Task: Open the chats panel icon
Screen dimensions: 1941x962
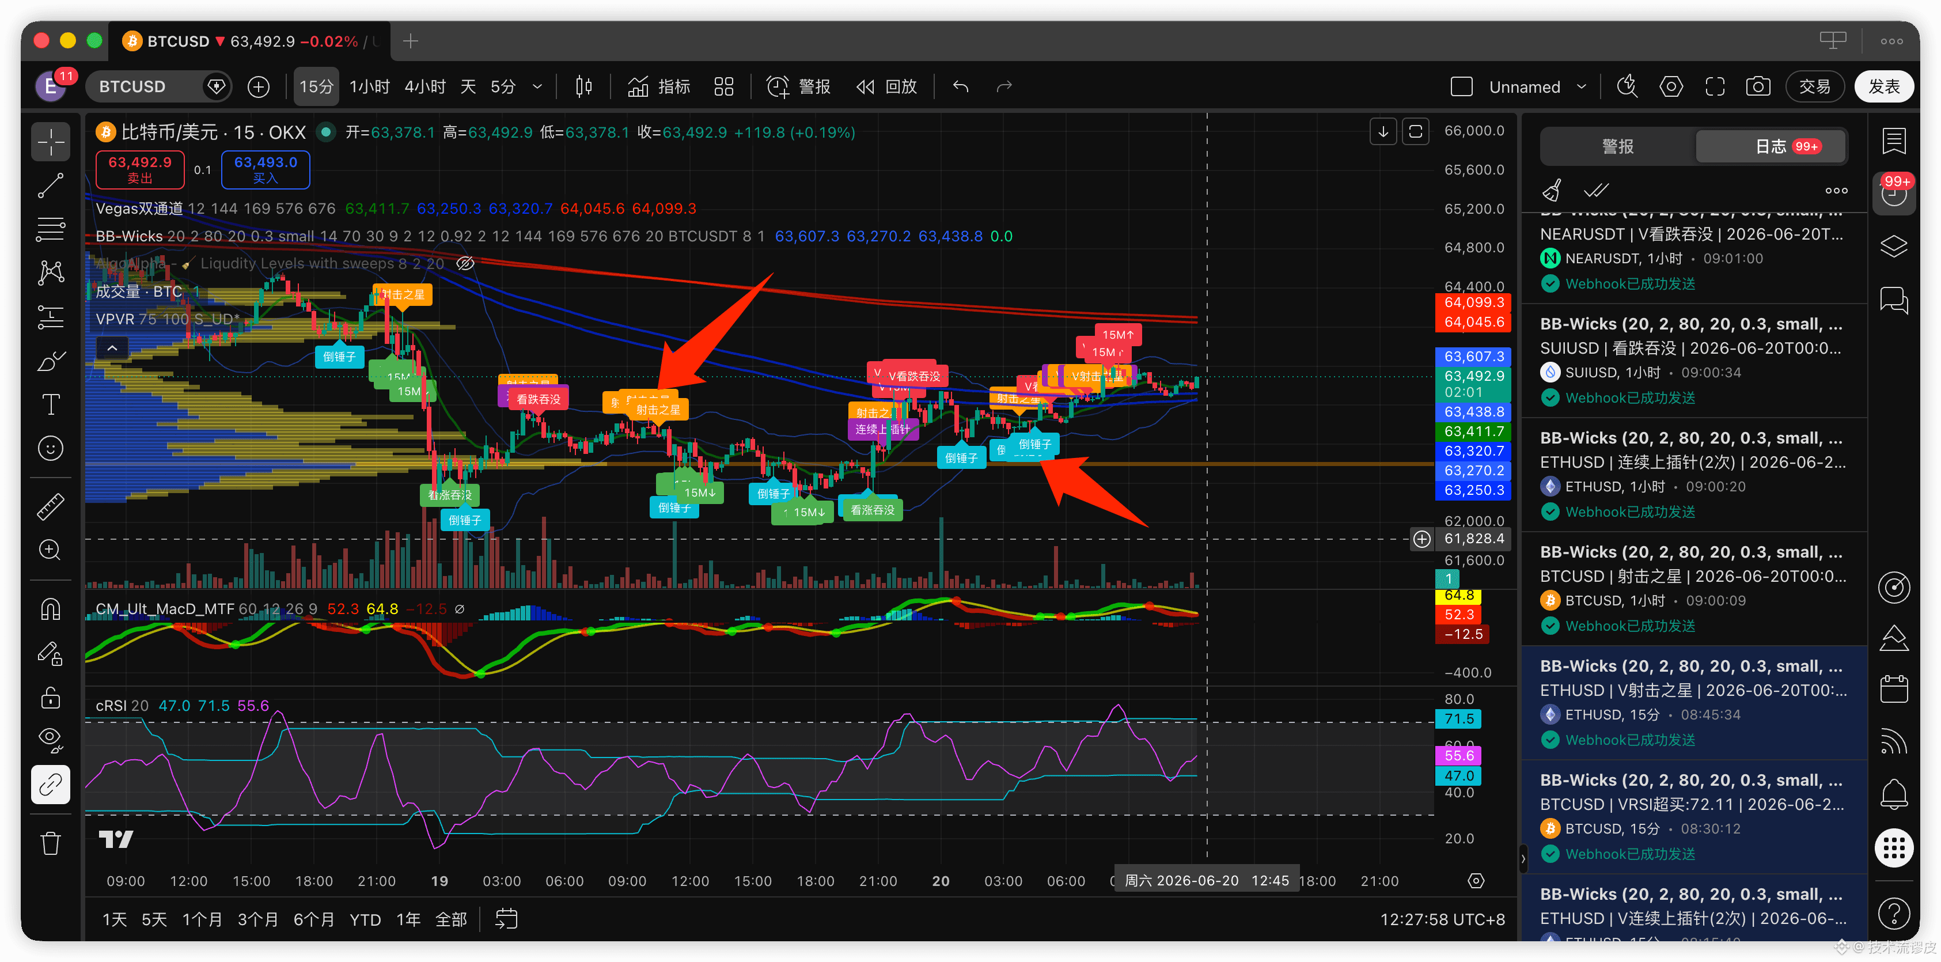Action: [1894, 300]
